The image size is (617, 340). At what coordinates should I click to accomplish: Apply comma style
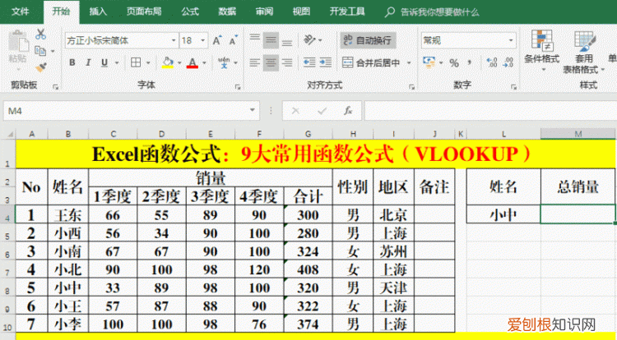[x=469, y=62]
